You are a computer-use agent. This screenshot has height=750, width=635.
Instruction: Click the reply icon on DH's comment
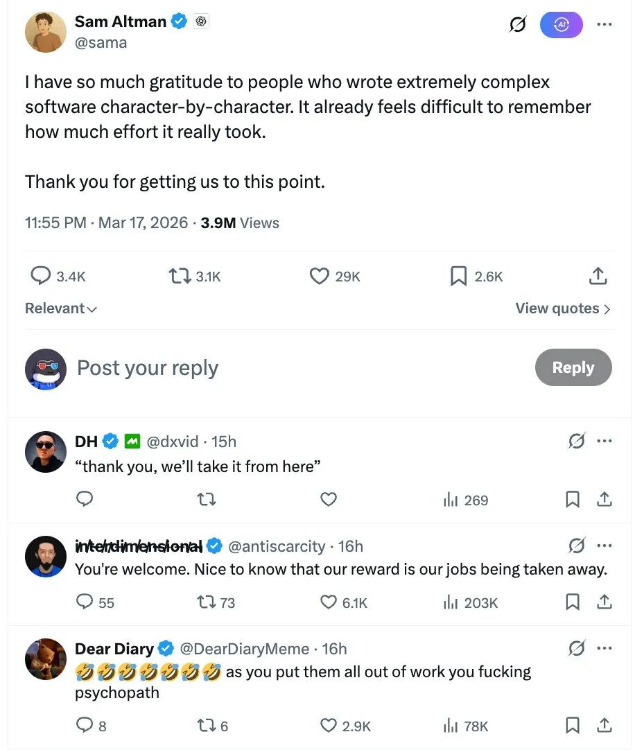pyautogui.click(x=85, y=499)
